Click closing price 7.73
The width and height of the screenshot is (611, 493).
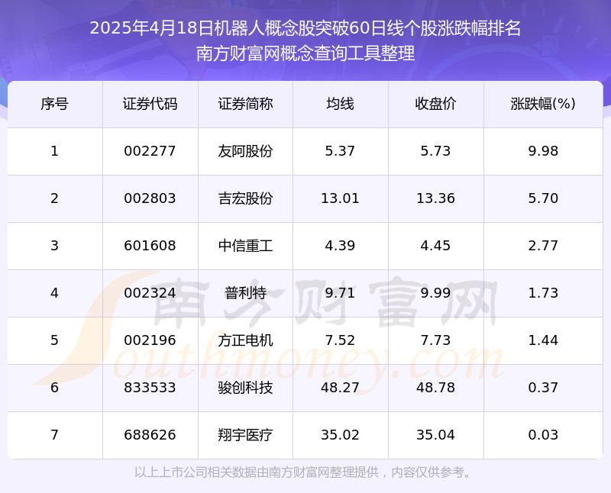[x=435, y=340]
